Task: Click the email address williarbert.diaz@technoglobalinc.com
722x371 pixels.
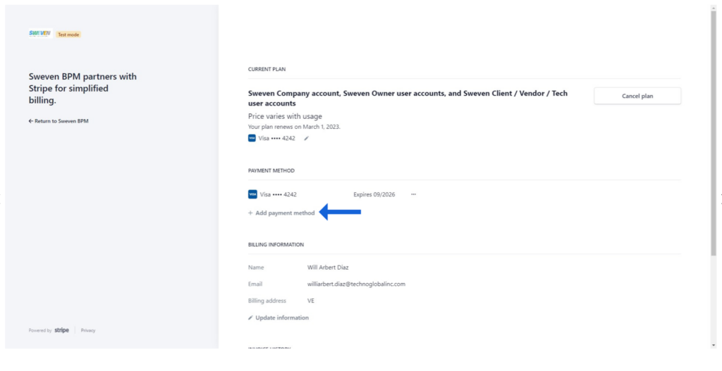Action: pyautogui.click(x=356, y=284)
